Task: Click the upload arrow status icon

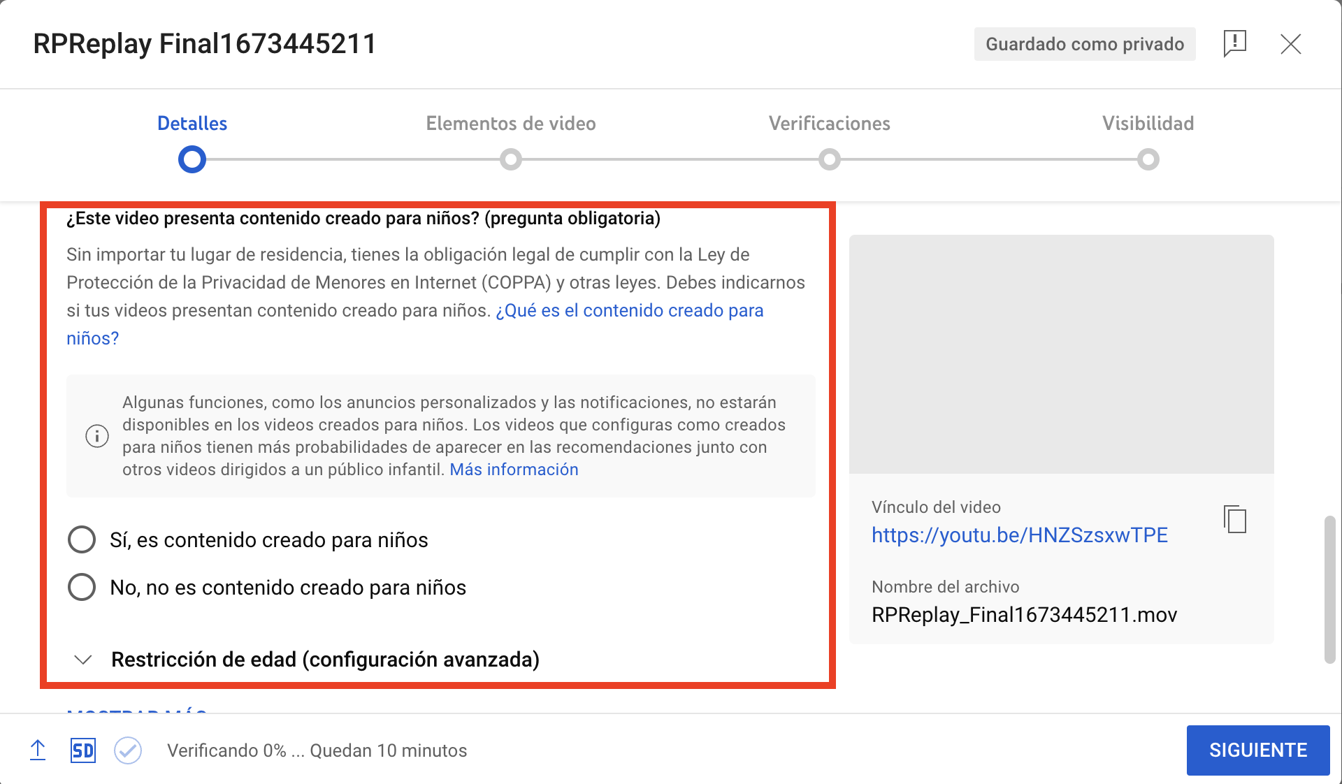Action: click(x=38, y=750)
